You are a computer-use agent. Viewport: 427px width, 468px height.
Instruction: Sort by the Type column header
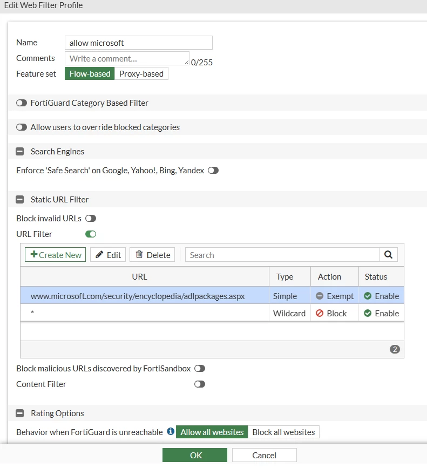pos(290,277)
